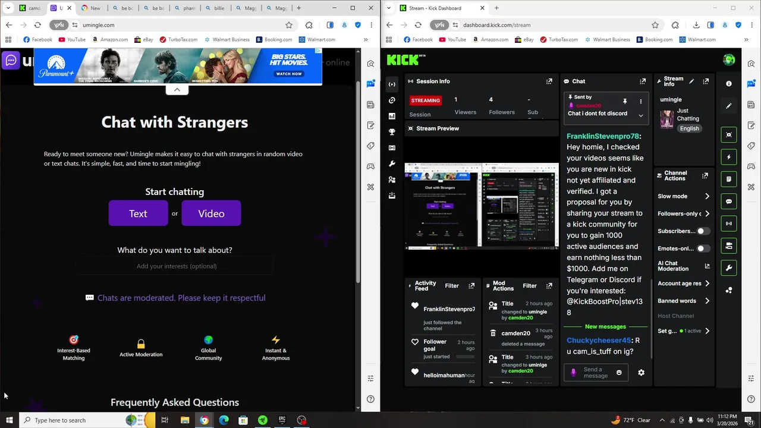Open the trophy achievements icon in Kick sidebar

[392, 132]
